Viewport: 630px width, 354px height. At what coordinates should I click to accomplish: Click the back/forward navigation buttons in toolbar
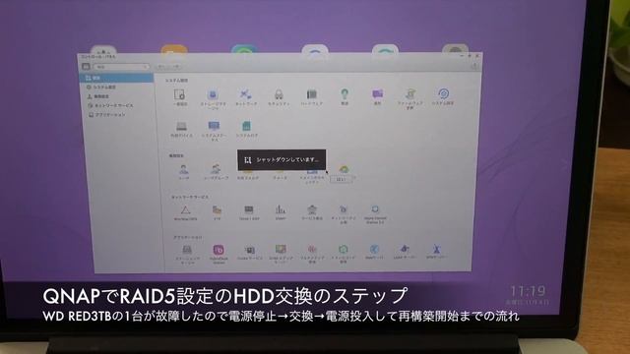coord(168,67)
